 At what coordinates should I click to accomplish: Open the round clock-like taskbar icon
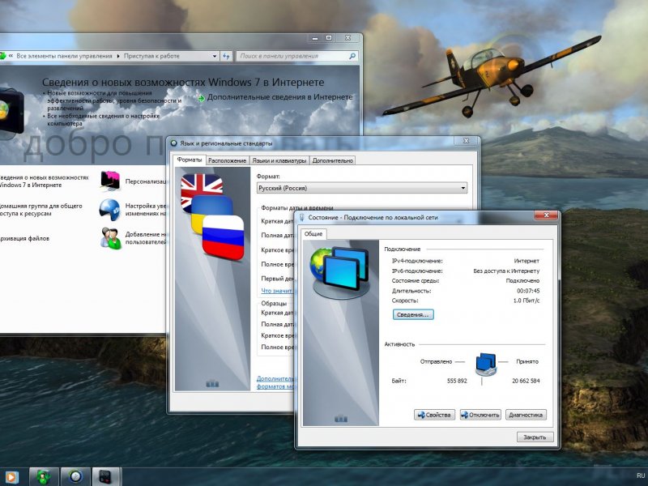75,477
